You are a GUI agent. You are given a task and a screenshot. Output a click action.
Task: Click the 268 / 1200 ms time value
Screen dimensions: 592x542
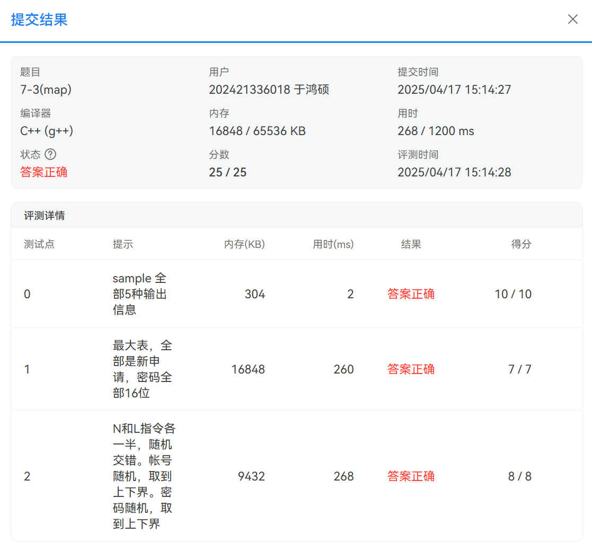click(x=436, y=131)
